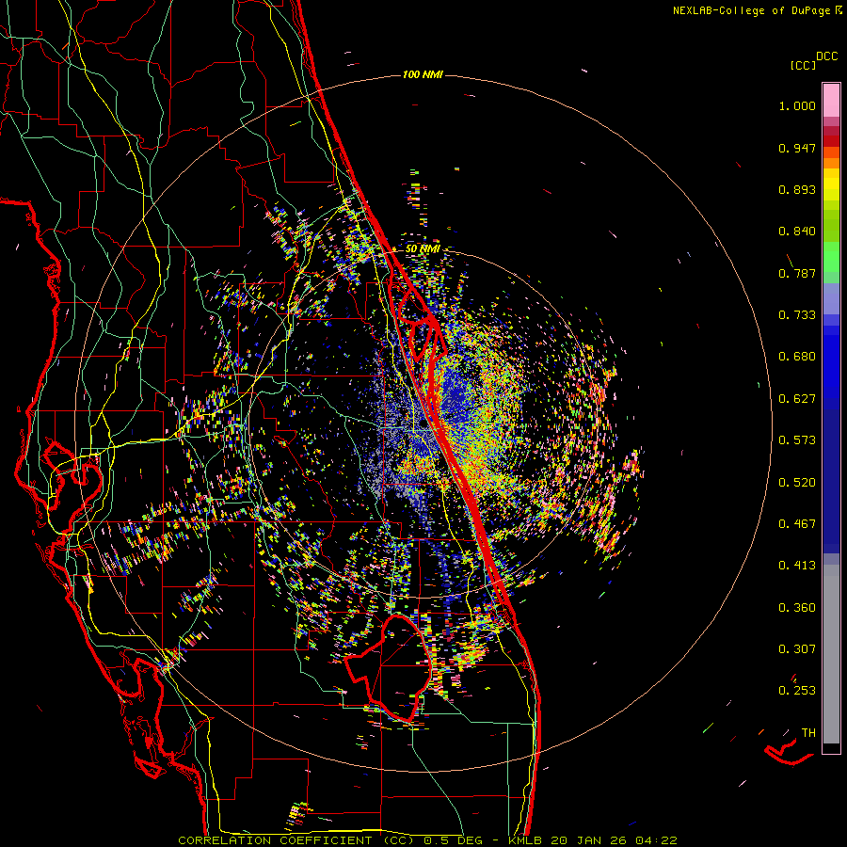Pick the 0.893 value on the scale
Image resolution: width=847 pixels, height=847 pixels.
[x=797, y=189]
